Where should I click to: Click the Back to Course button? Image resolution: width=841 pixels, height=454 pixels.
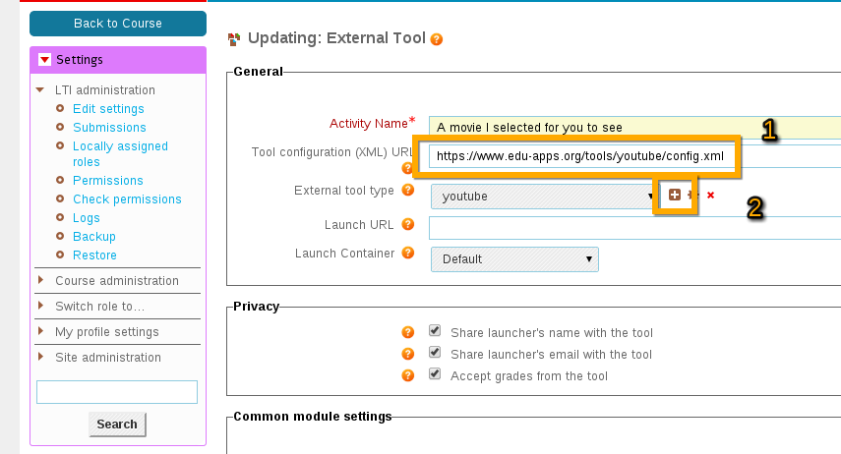[118, 24]
